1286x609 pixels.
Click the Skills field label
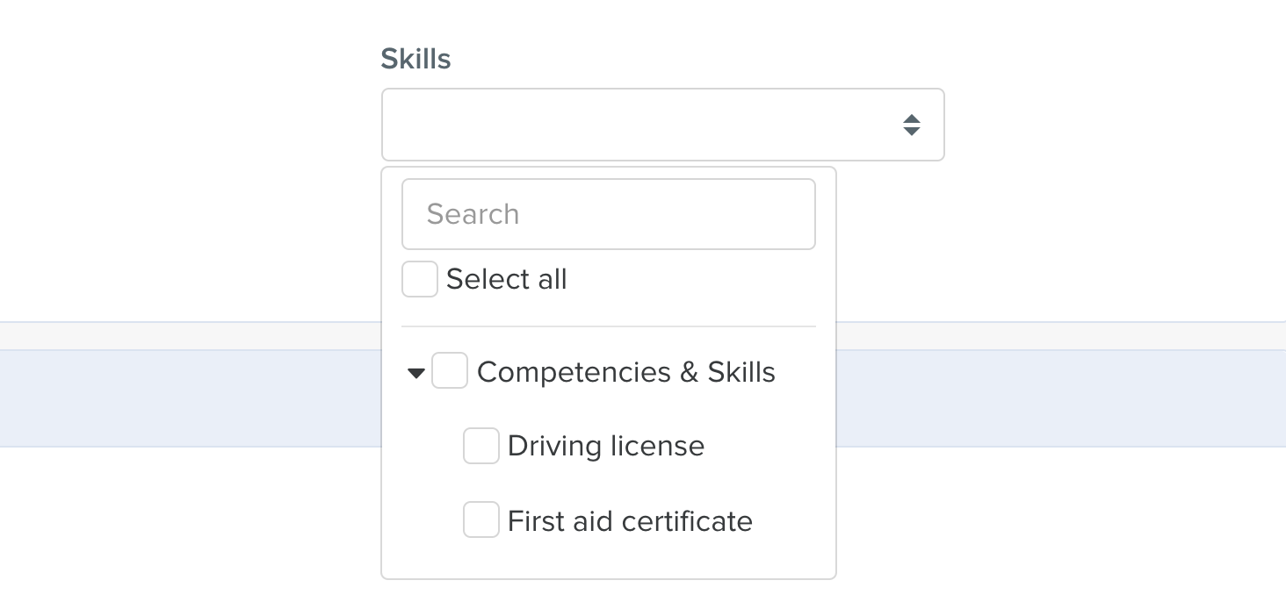point(415,59)
